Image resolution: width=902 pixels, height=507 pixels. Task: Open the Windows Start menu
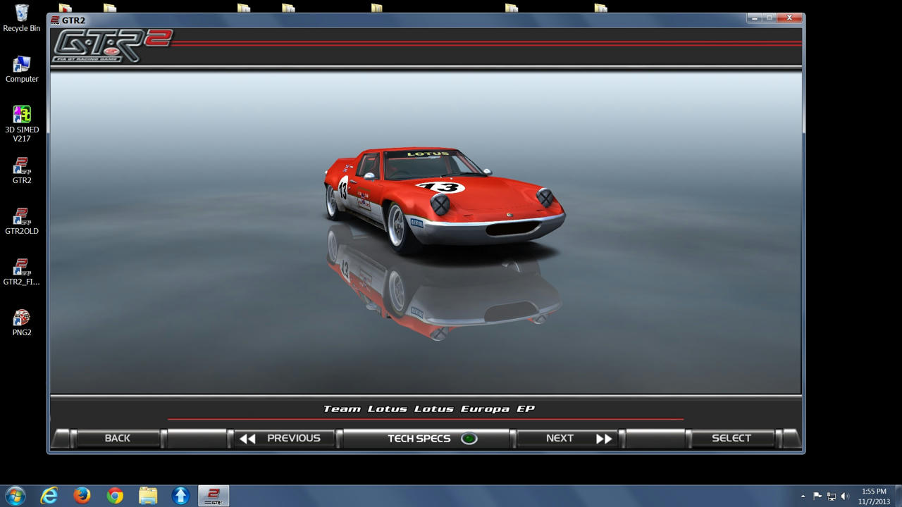tap(15, 496)
